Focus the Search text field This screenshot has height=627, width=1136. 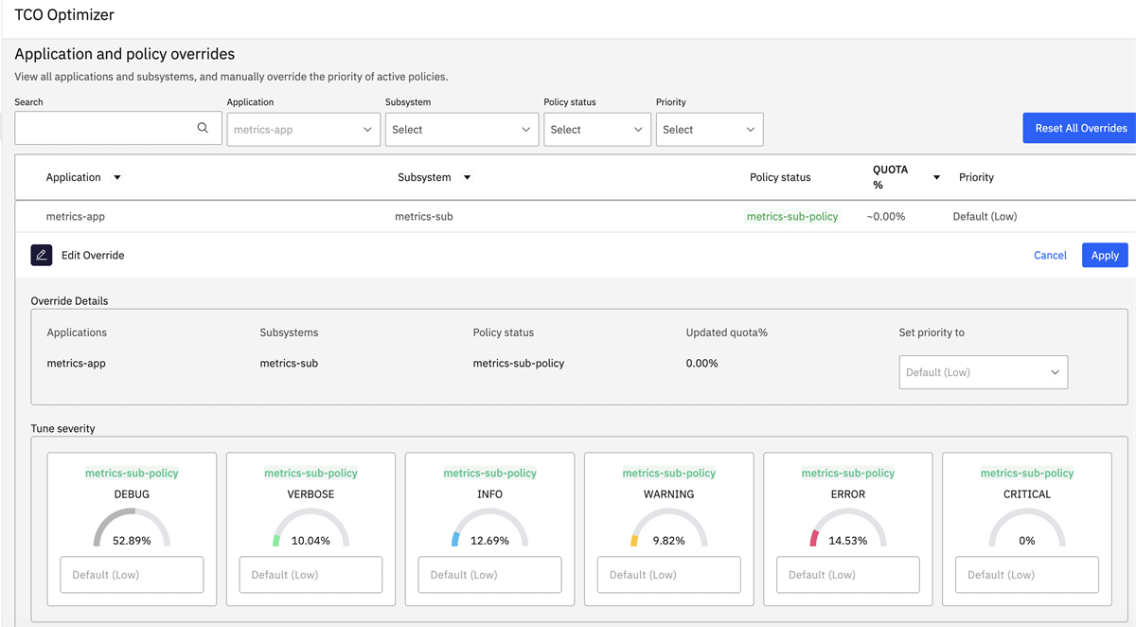click(104, 128)
